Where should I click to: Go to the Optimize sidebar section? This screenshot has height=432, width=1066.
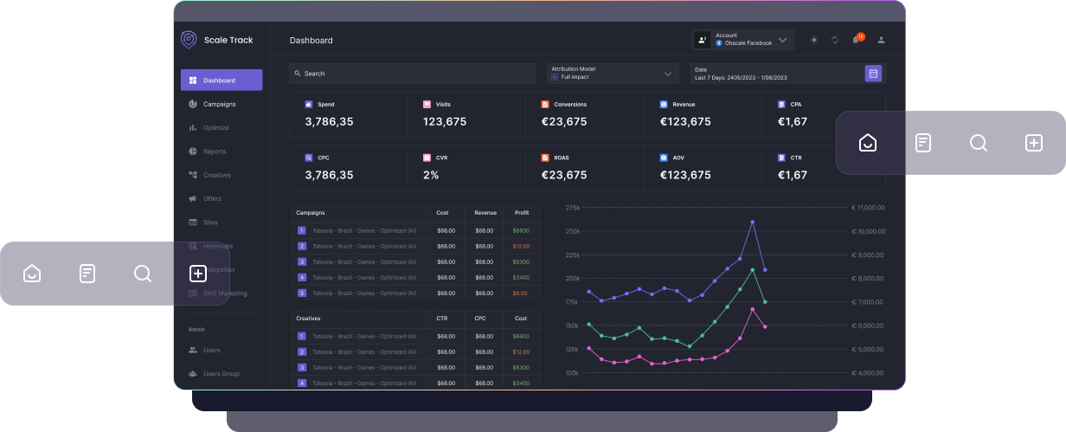[x=215, y=128]
